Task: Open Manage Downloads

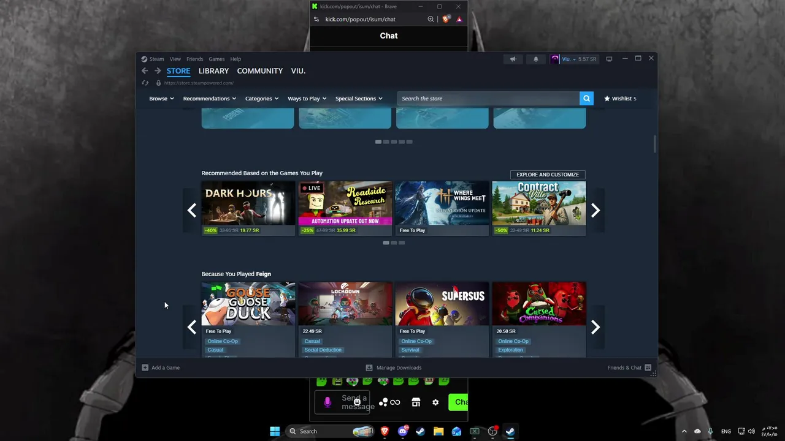Action: tap(393, 367)
